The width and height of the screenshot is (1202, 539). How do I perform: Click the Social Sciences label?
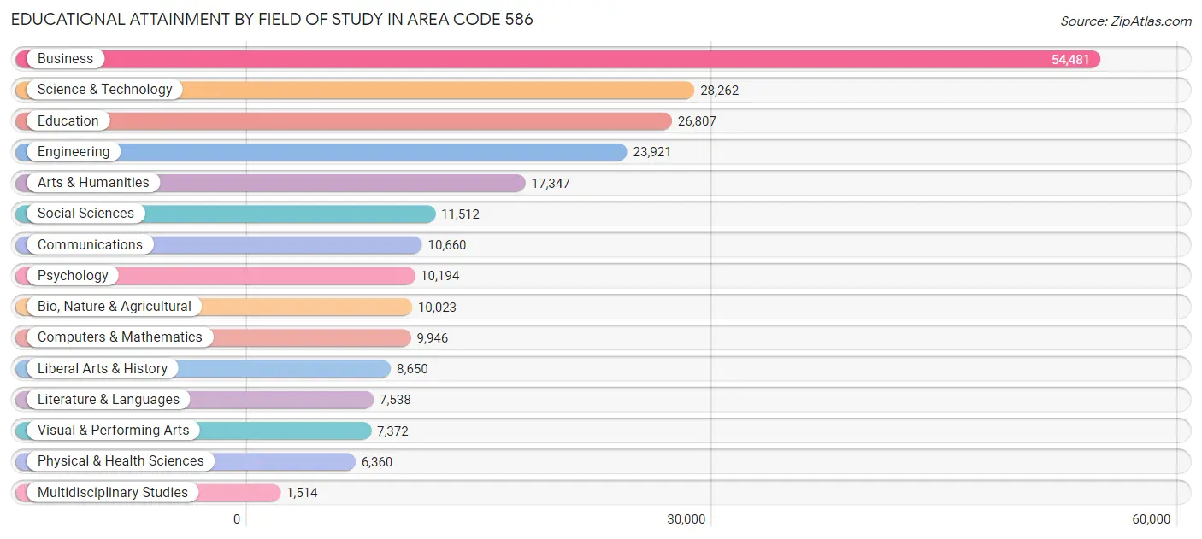pyautogui.click(x=85, y=213)
